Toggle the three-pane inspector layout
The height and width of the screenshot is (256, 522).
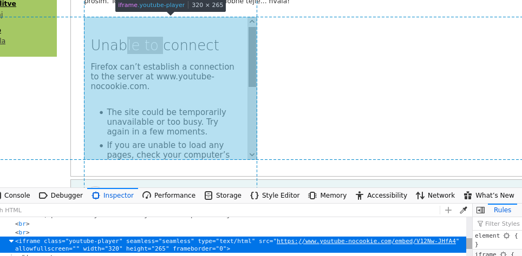[x=480, y=210]
